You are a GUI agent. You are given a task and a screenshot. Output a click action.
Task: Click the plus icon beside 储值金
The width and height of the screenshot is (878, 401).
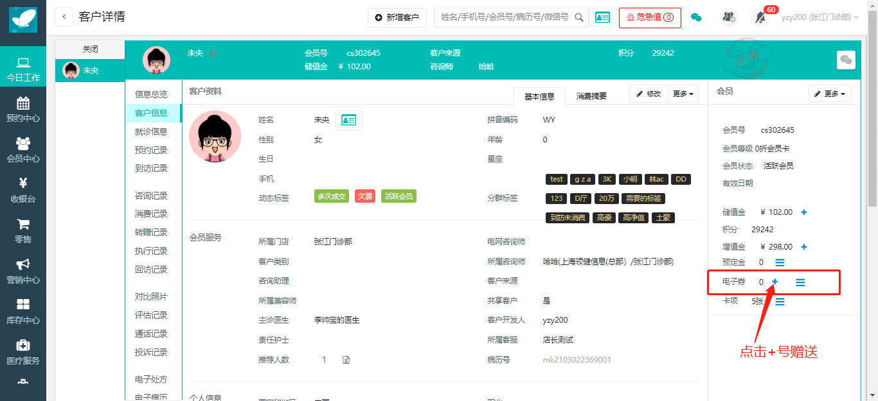pyautogui.click(x=803, y=212)
